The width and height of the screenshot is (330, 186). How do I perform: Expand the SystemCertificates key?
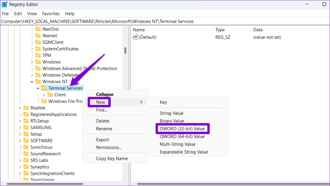coord(32,49)
